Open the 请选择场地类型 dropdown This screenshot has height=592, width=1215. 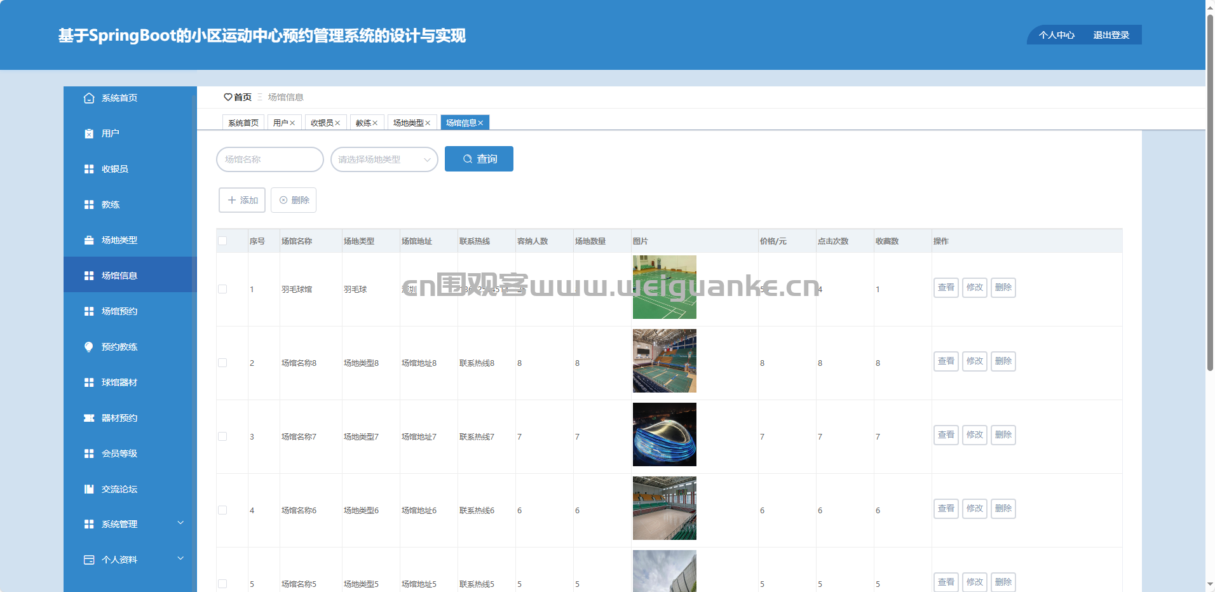click(x=384, y=159)
